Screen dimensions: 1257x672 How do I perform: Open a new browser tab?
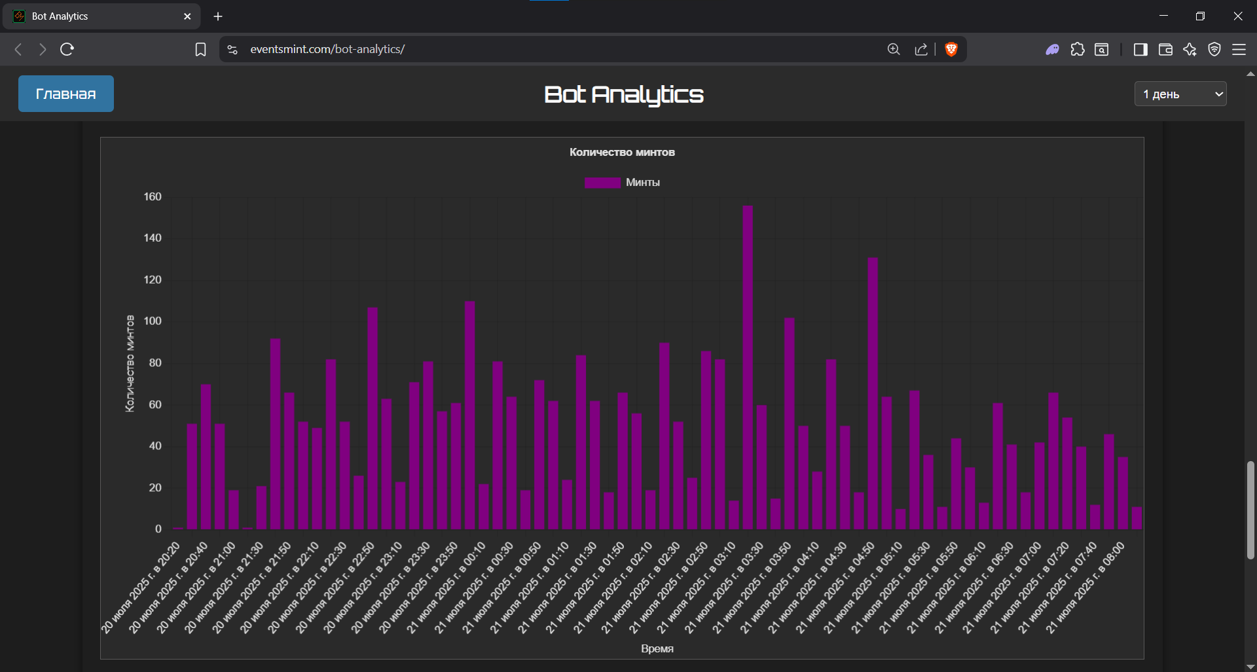(218, 16)
